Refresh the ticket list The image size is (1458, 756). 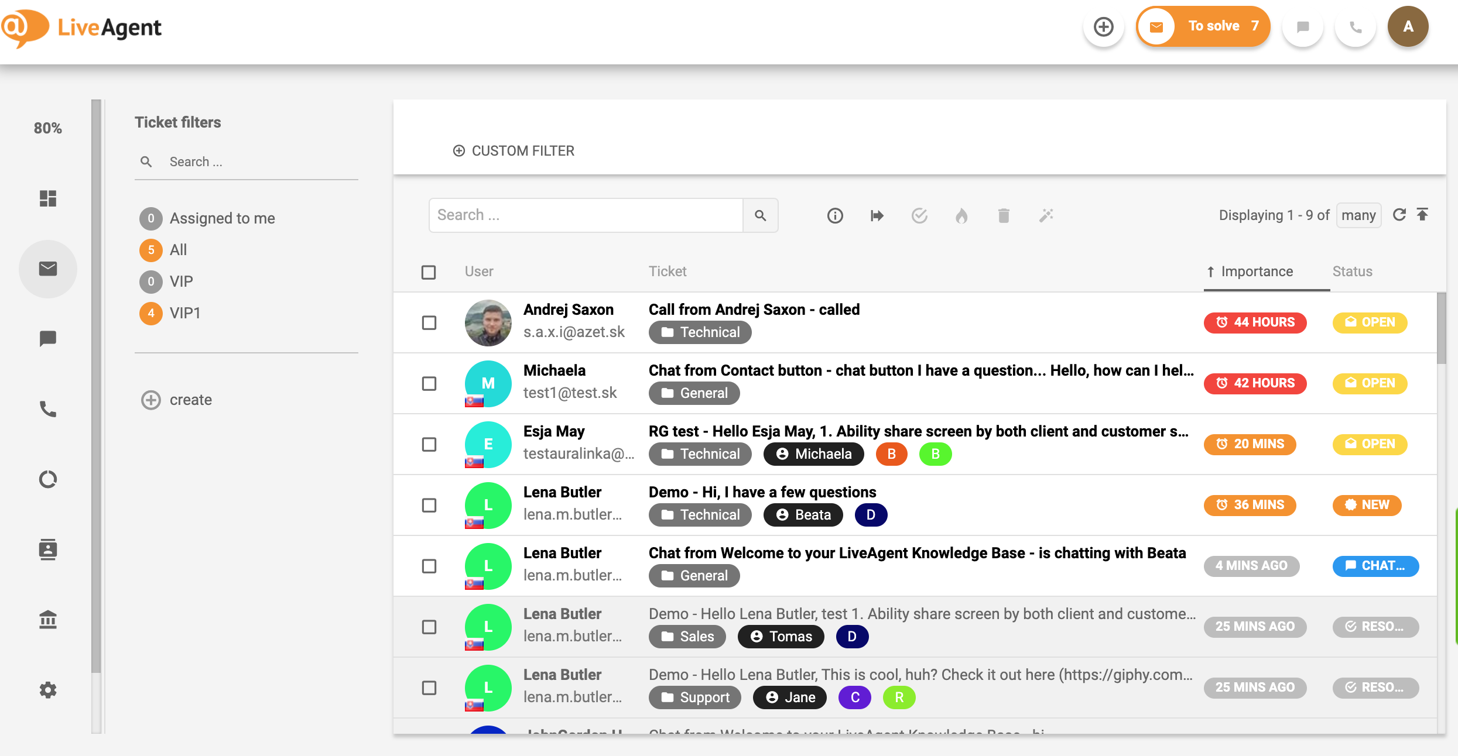[x=1399, y=214]
